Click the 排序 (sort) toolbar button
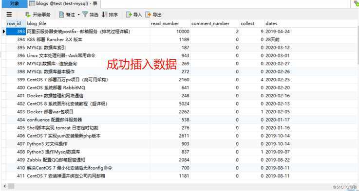Viewport: 359px width, 191px height. point(110,15)
